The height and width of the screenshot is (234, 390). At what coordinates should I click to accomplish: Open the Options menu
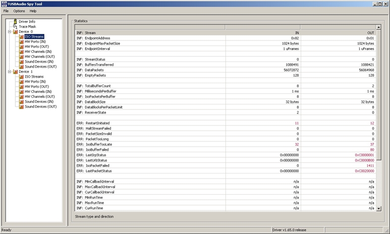point(19,11)
